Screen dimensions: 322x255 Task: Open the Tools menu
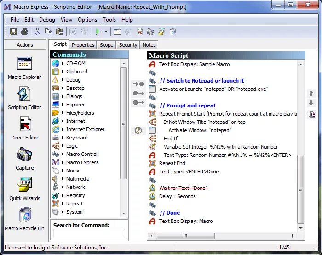pos(109,20)
